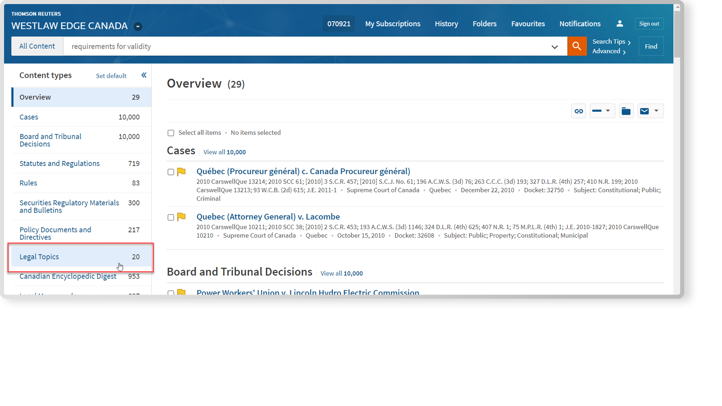Open the detail level dropdown
The height and width of the screenshot is (406, 722).
(602, 111)
